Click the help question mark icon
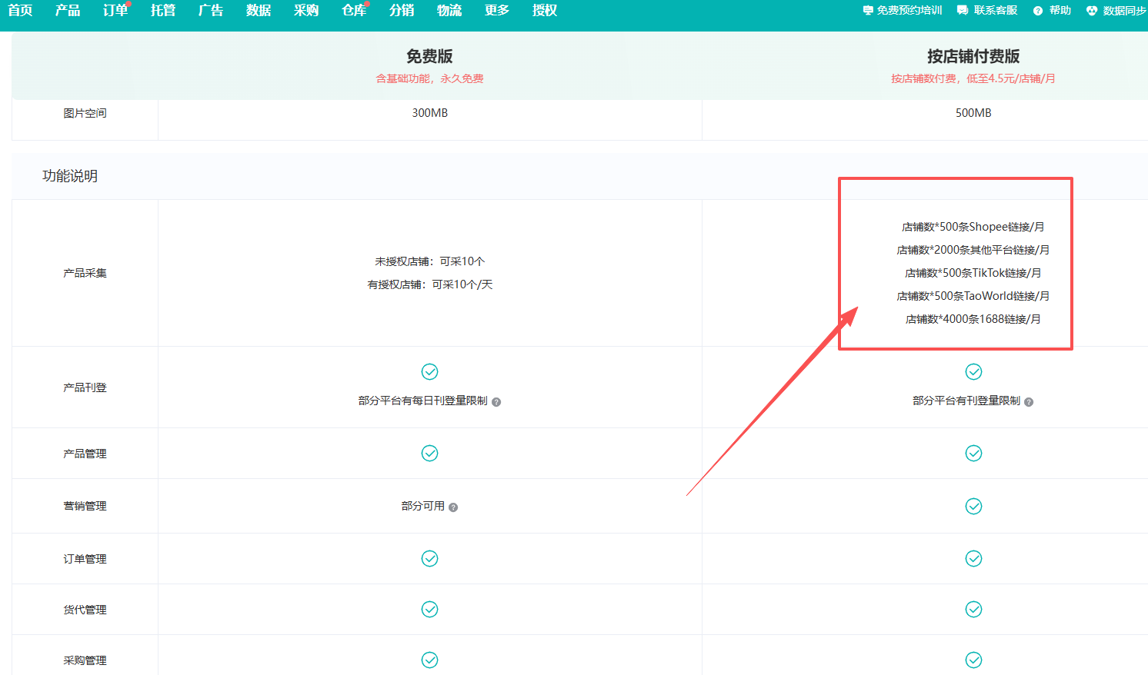 [1038, 11]
